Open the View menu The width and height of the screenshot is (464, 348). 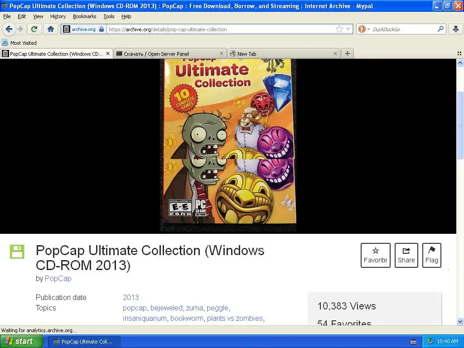pos(38,16)
